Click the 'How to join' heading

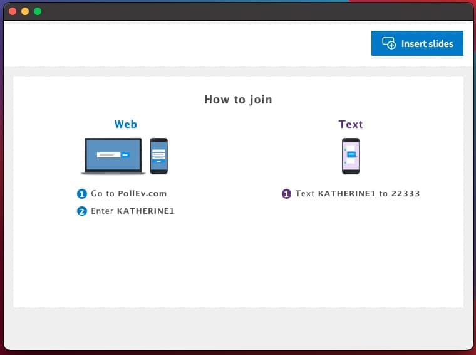[x=238, y=100]
